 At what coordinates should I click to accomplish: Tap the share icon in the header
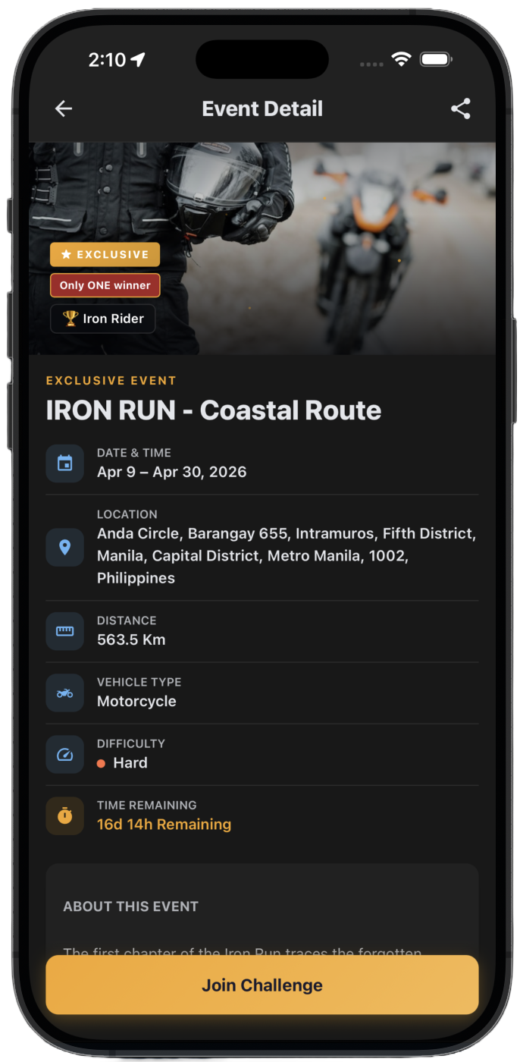pos(460,108)
